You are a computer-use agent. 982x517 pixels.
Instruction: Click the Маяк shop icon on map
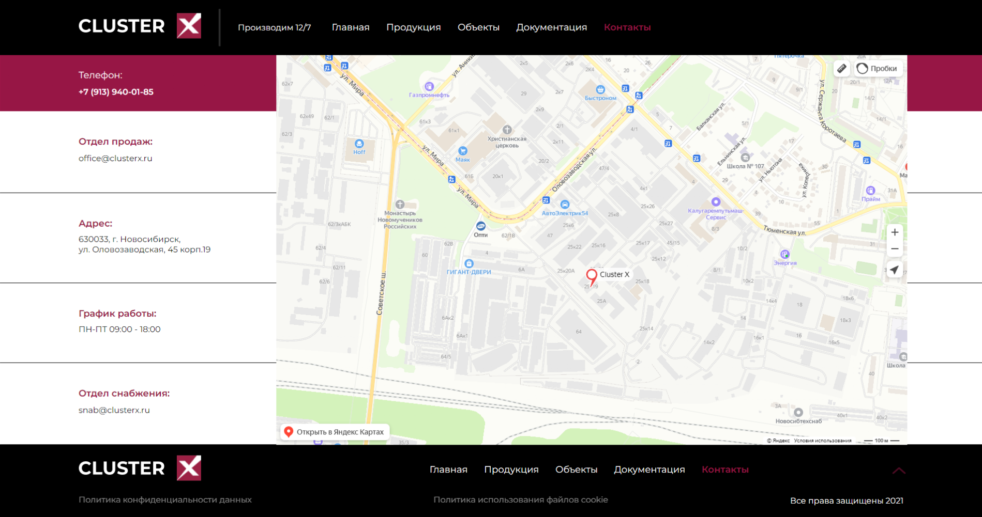pos(463,151)
